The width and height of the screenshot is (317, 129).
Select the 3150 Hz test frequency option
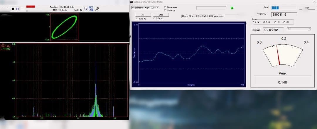[x=154, y=18]
